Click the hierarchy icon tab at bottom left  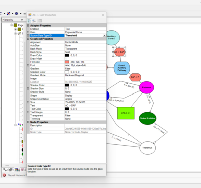coord(17,170)
